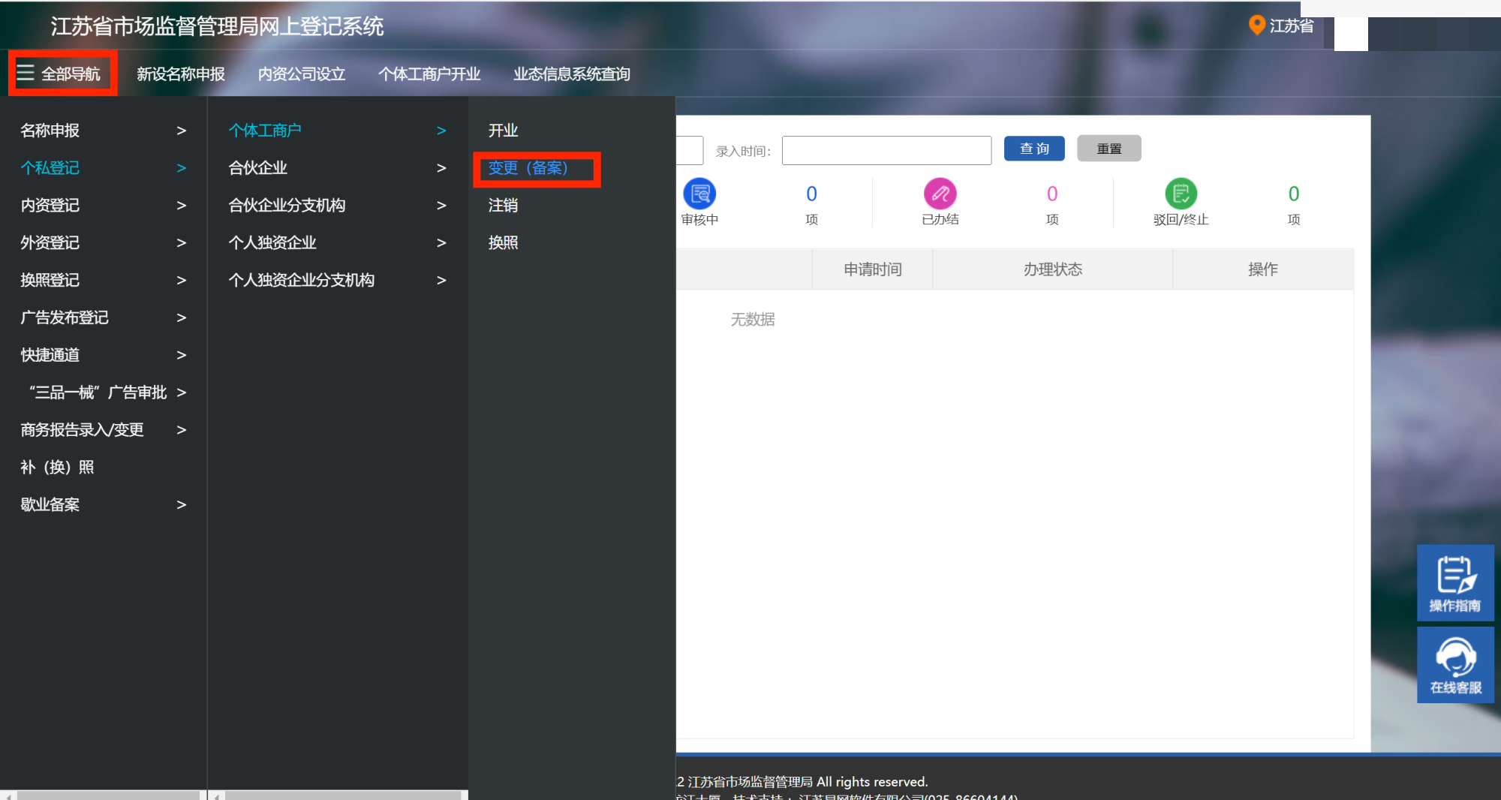Open the 操作指南 guide icon
The width and height of the screenshot is (1501, 800).
tap(1454, 582)
